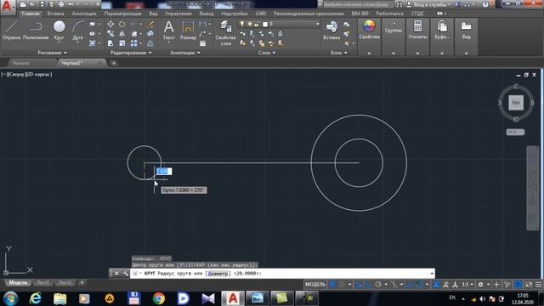
Task: Click the Вставка block insert icon
Action: click(x=331, y=31)
